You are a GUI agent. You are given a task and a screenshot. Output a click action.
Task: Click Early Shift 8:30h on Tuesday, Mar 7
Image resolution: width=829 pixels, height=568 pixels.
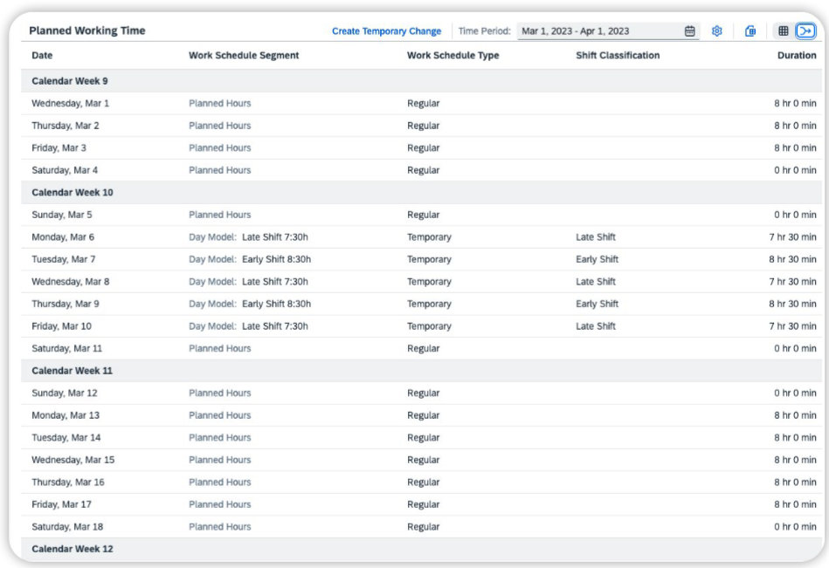(x=276, y=260)
